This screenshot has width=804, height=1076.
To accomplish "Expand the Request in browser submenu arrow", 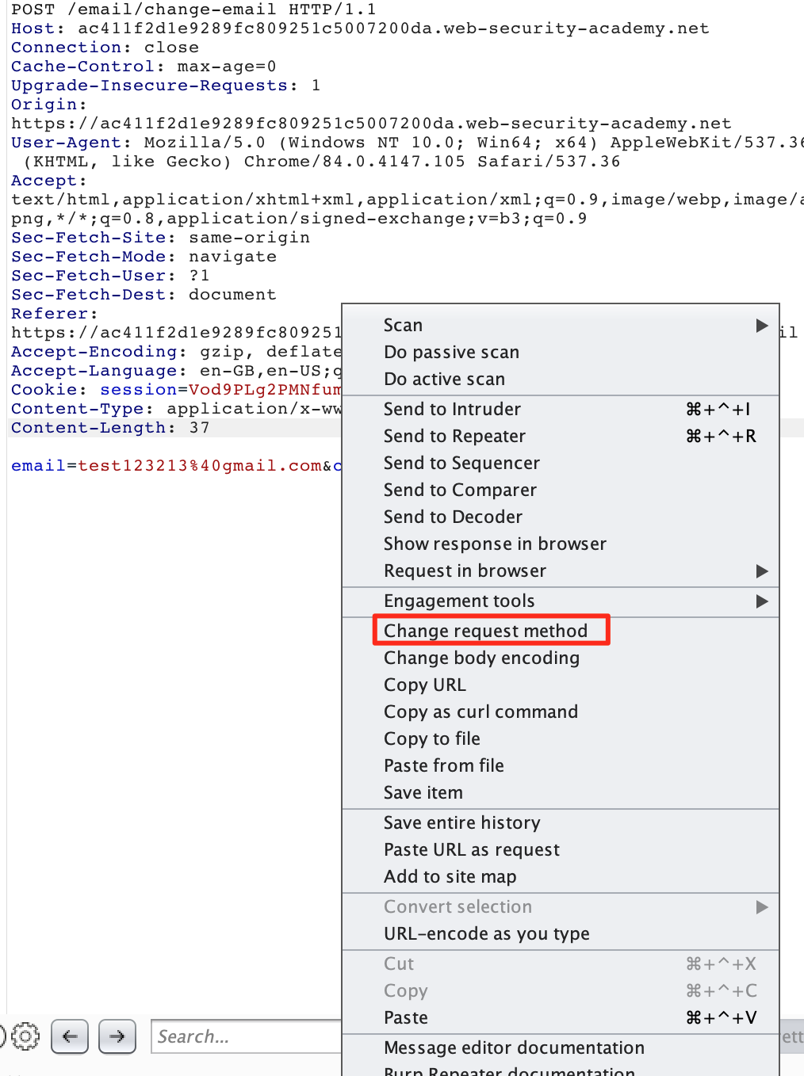I will tap(761, 571).
